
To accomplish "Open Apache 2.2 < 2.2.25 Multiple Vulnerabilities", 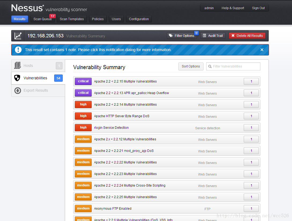I will point(167,197).
